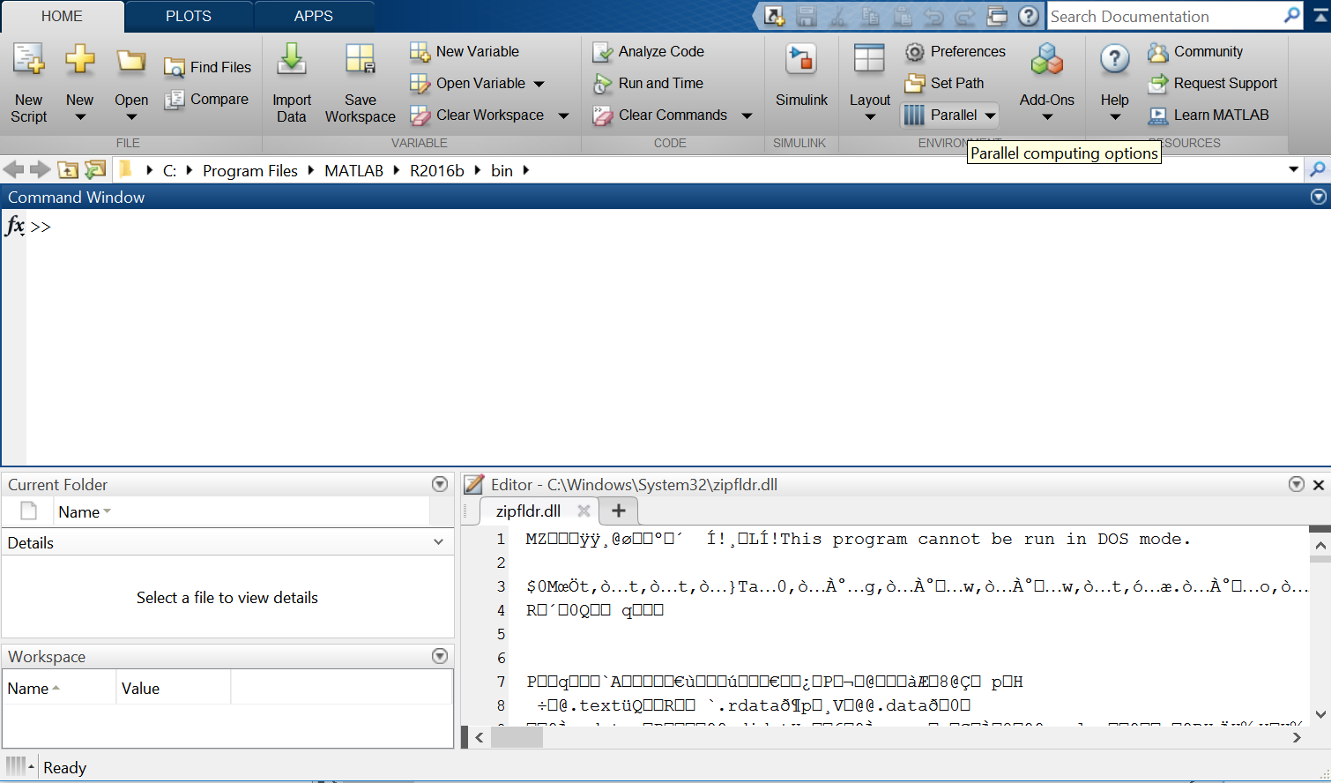Close the zipfldr.dll tab
This screenshot has width=1331, height=783.
point(584,511)
